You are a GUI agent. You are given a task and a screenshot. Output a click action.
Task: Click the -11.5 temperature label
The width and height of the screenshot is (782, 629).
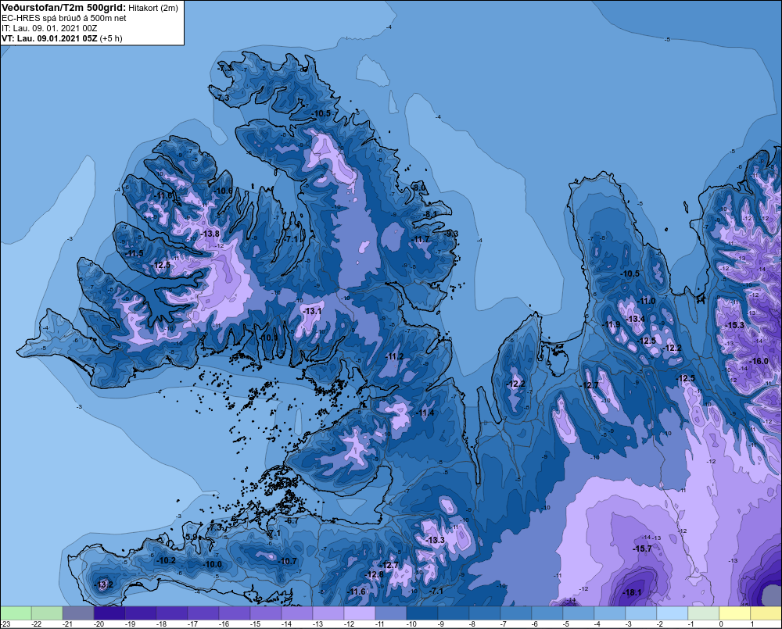[x=135, y=253]
